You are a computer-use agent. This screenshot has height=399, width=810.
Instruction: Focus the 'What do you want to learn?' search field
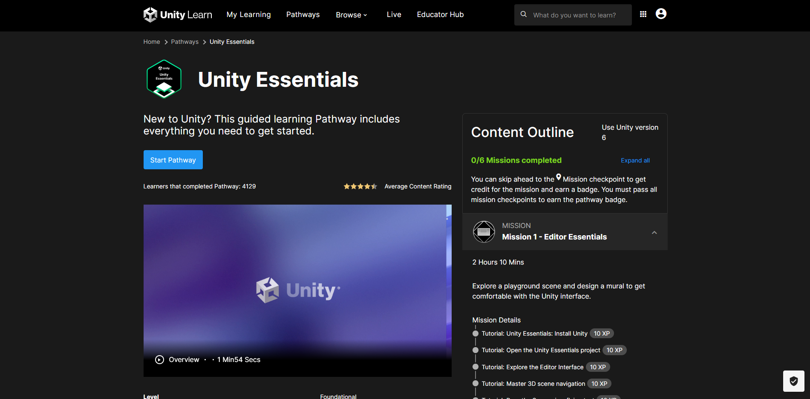point(573,15)
